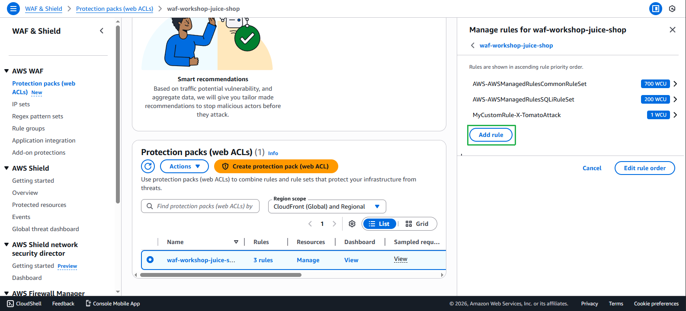Viewport: 686px width, 311px height.
Task: Open Add-on protections in sidebar
Action: coord(39,152)
